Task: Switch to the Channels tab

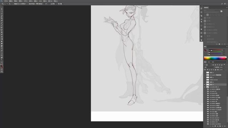Action: [209, 62]
